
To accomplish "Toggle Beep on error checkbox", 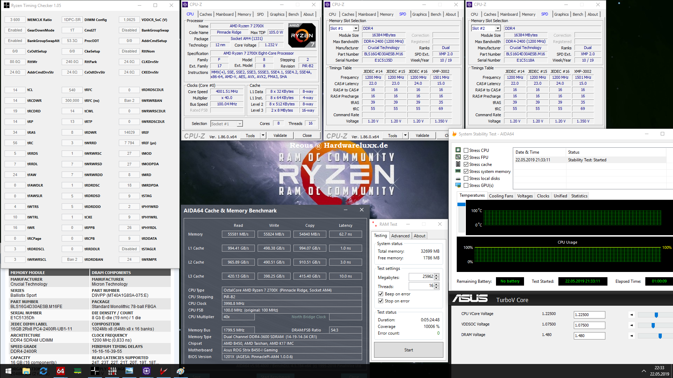I will pos(380,294).
